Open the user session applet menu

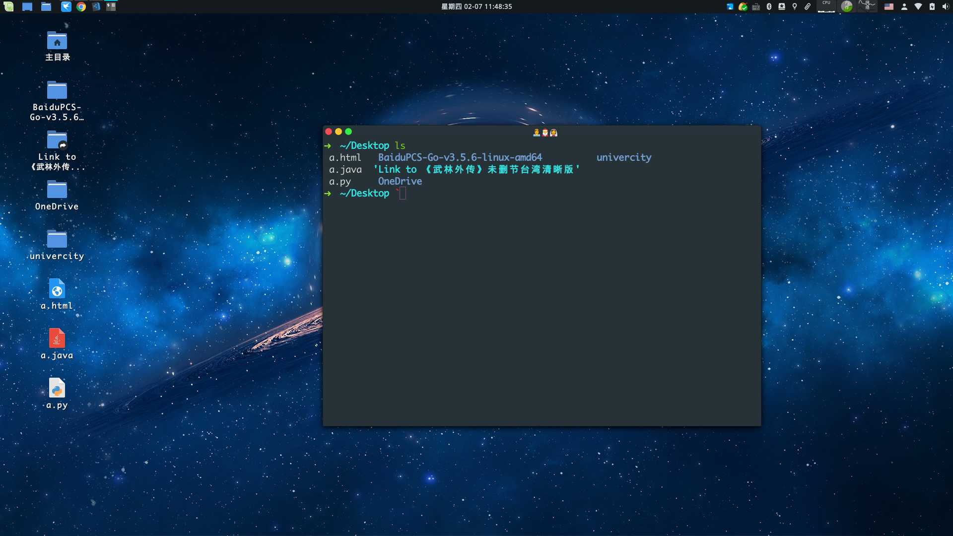904,7
